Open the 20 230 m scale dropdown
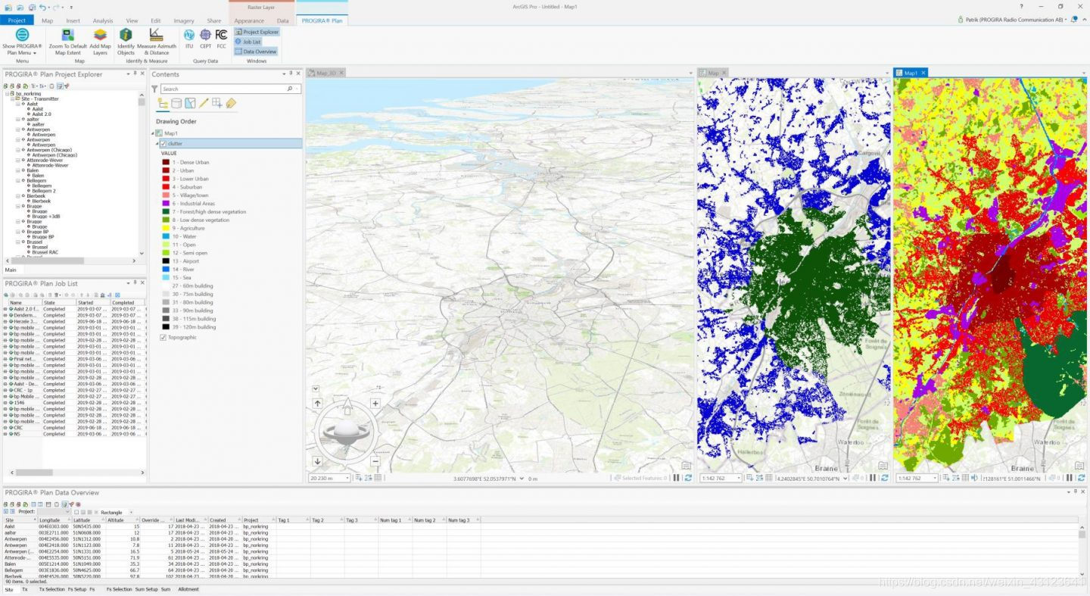The height and width of the screenshot is (596, 1090). tap(347, 478)
